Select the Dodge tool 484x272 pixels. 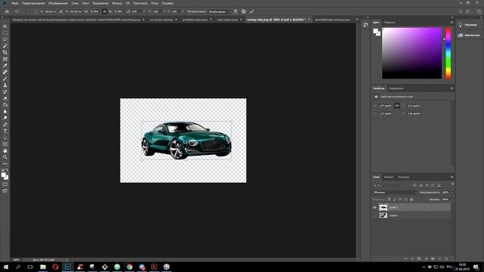(x=5, y=118)
